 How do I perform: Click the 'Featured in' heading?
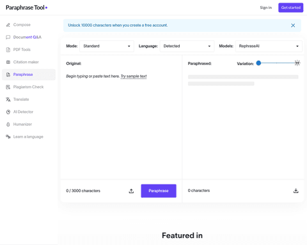(182, 235)
